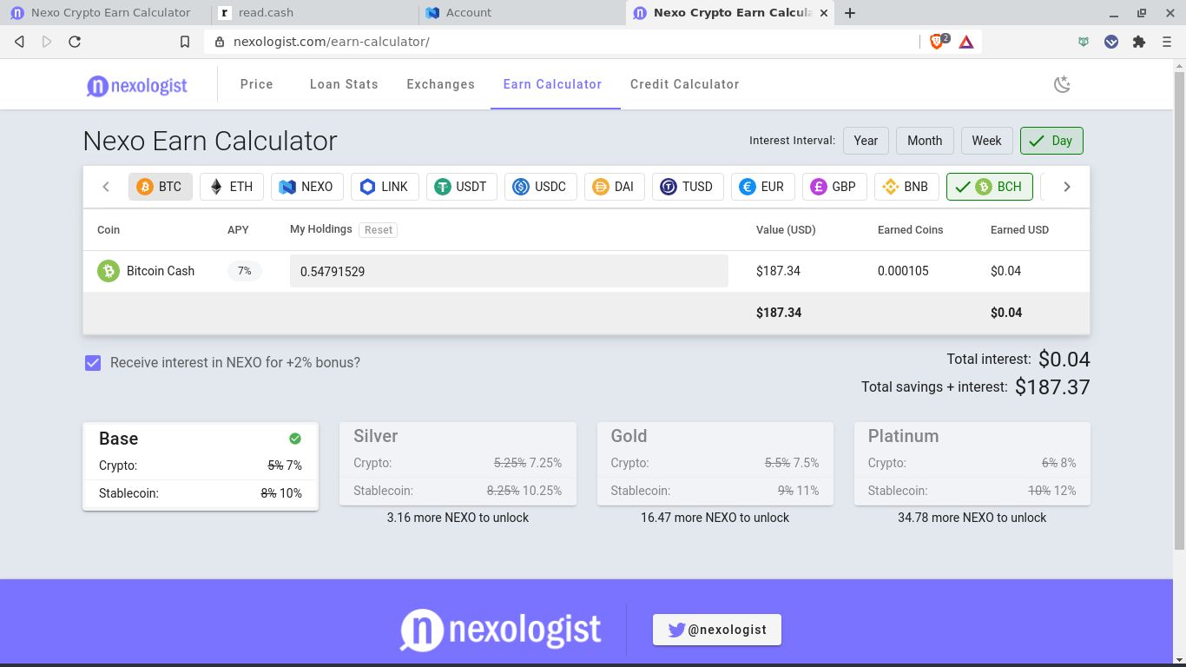Toggle the GBP coin chip
1186x667 pixels.
(834, 187)
